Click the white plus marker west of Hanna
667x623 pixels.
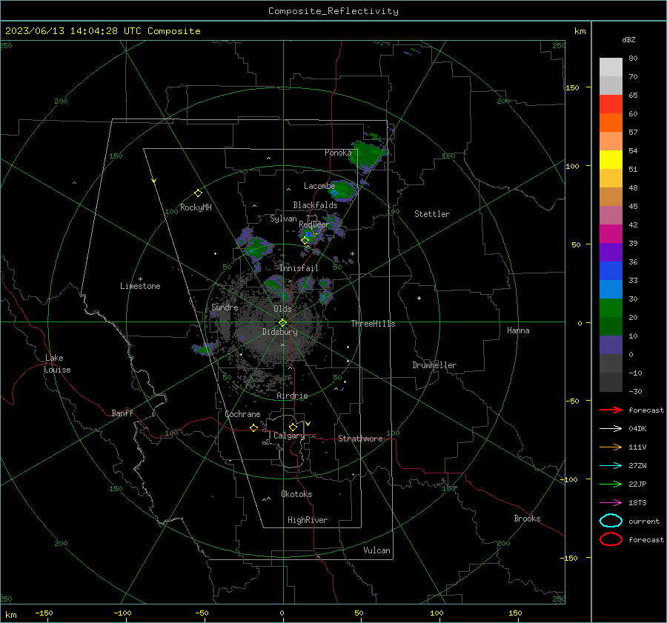[419, 298]
